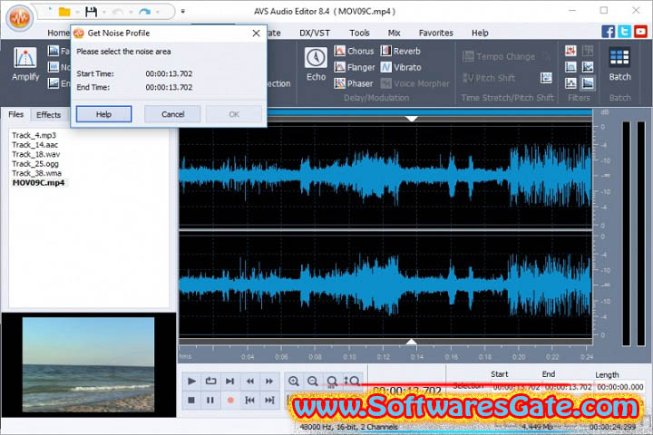Click the selection Length time field

coord(619,387)
